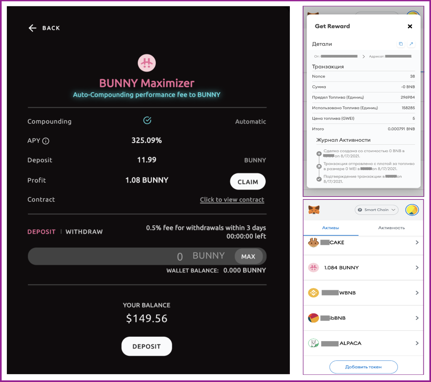Click the transaction created plus icon
431x382 pixels.
(x=319, y=154)
